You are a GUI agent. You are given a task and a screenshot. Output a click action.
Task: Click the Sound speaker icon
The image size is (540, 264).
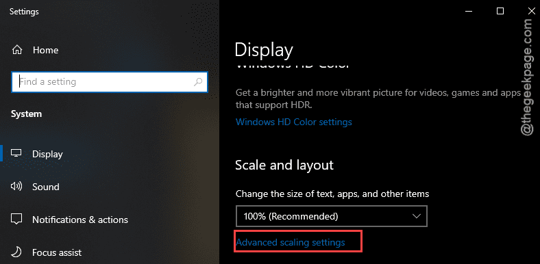pos(16,187)
